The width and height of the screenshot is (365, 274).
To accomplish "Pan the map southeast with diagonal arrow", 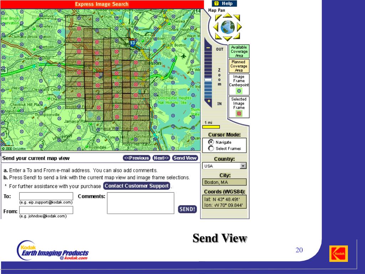I will pyautogui.click(x=237, y=36).
